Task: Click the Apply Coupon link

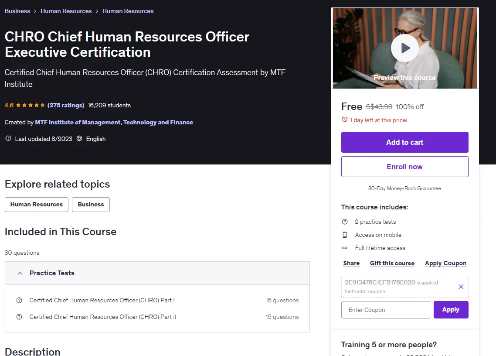Action: pyautogui.click(x=445, y=263)
